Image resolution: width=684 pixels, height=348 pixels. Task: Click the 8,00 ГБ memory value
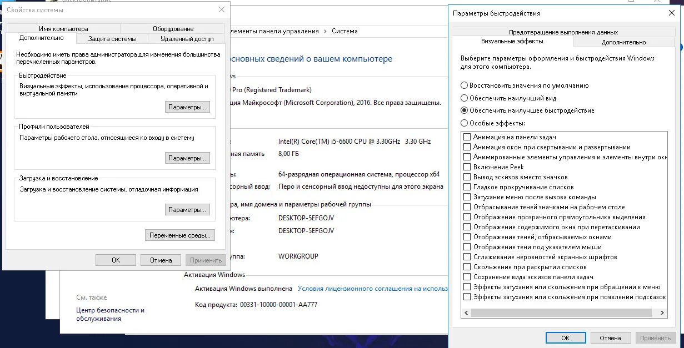[x=287, y=154]
